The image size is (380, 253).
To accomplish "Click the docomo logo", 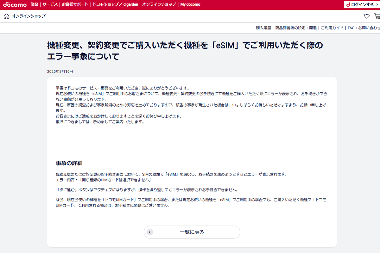I will pyautogui.click(x=15, y=5).
